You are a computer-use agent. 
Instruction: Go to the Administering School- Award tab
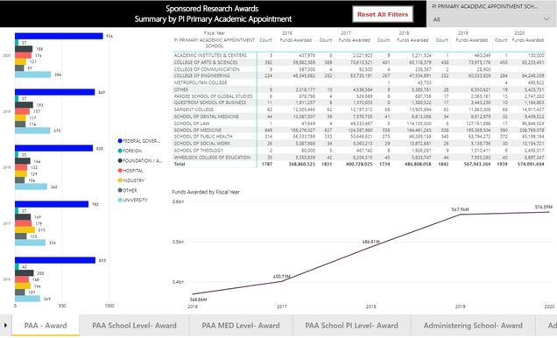click(x=473, y=325)
